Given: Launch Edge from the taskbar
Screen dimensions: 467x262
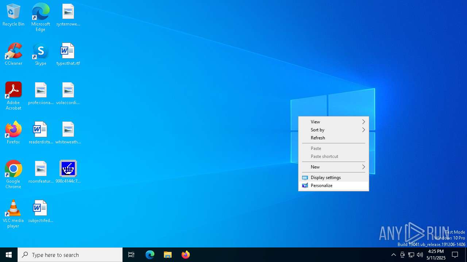Looking at the screenshot, I should pos(150,255).
